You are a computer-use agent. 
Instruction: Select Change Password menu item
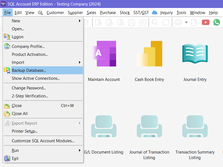(x=29, y=88)
